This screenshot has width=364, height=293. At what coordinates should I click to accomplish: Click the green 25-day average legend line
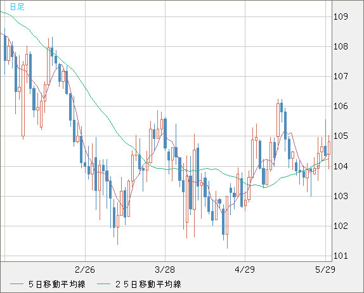pyautogui.click(x=103, y=284)
